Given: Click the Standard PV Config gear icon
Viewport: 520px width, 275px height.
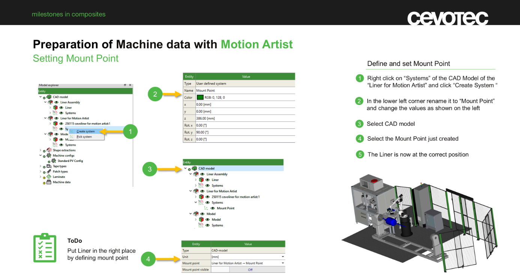Looking at the screenshot, I should [x=54, y=161].
